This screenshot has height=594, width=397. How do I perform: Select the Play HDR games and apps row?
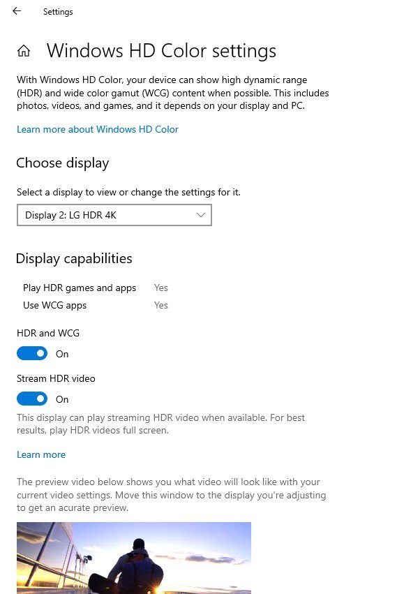96,288
